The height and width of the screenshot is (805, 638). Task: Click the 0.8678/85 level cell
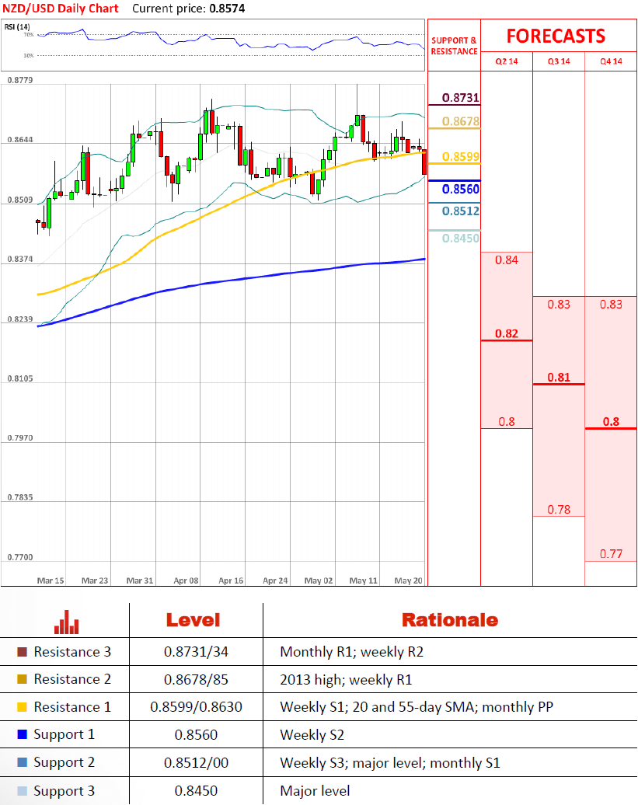tap(196, 680)
